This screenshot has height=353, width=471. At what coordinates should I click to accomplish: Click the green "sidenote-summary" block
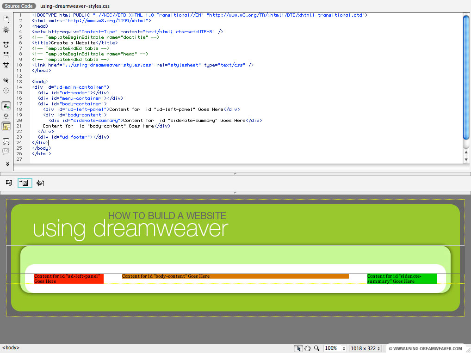click(x=402, y=279)
